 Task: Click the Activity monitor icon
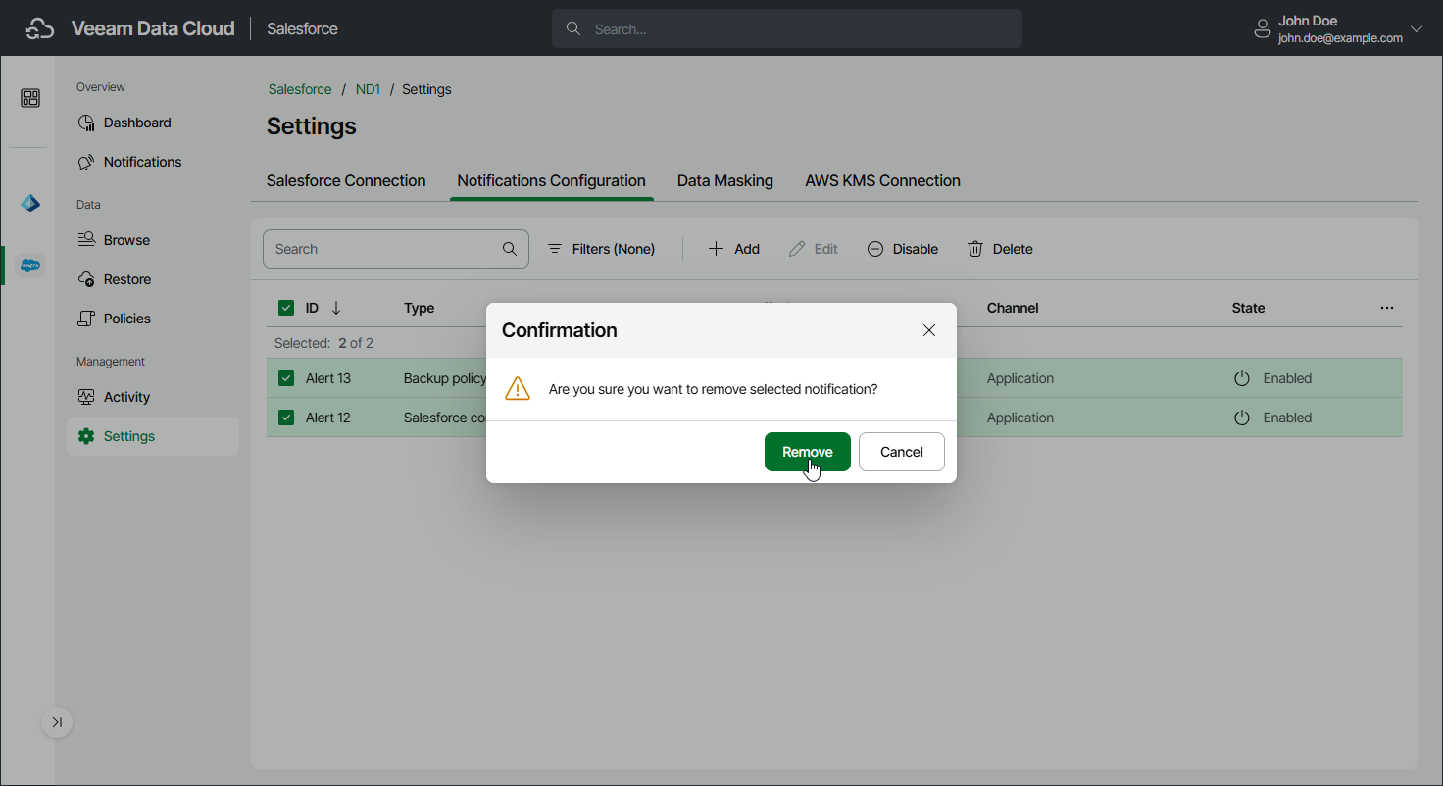(x=86, y=397)
